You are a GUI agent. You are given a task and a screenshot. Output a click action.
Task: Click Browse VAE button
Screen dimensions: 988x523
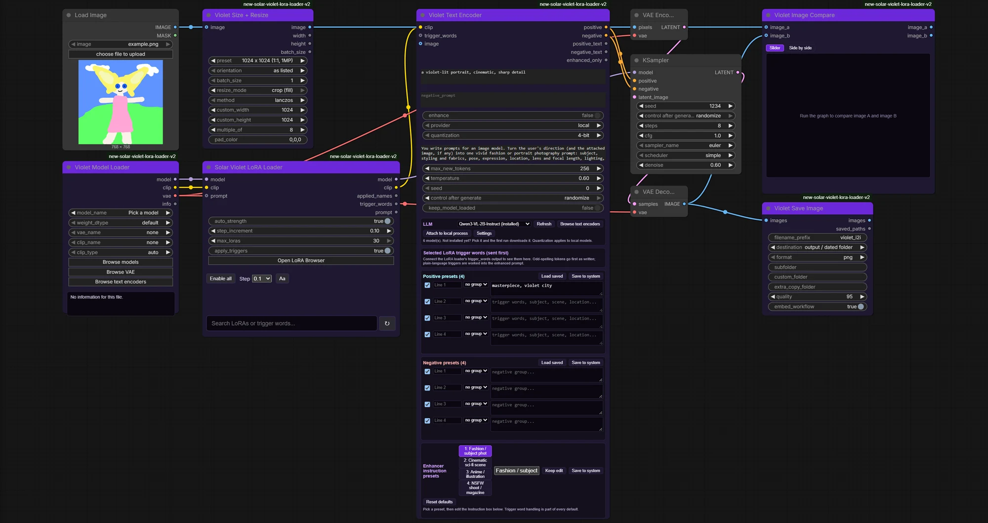pyautogui.click(x=121, y=272)
